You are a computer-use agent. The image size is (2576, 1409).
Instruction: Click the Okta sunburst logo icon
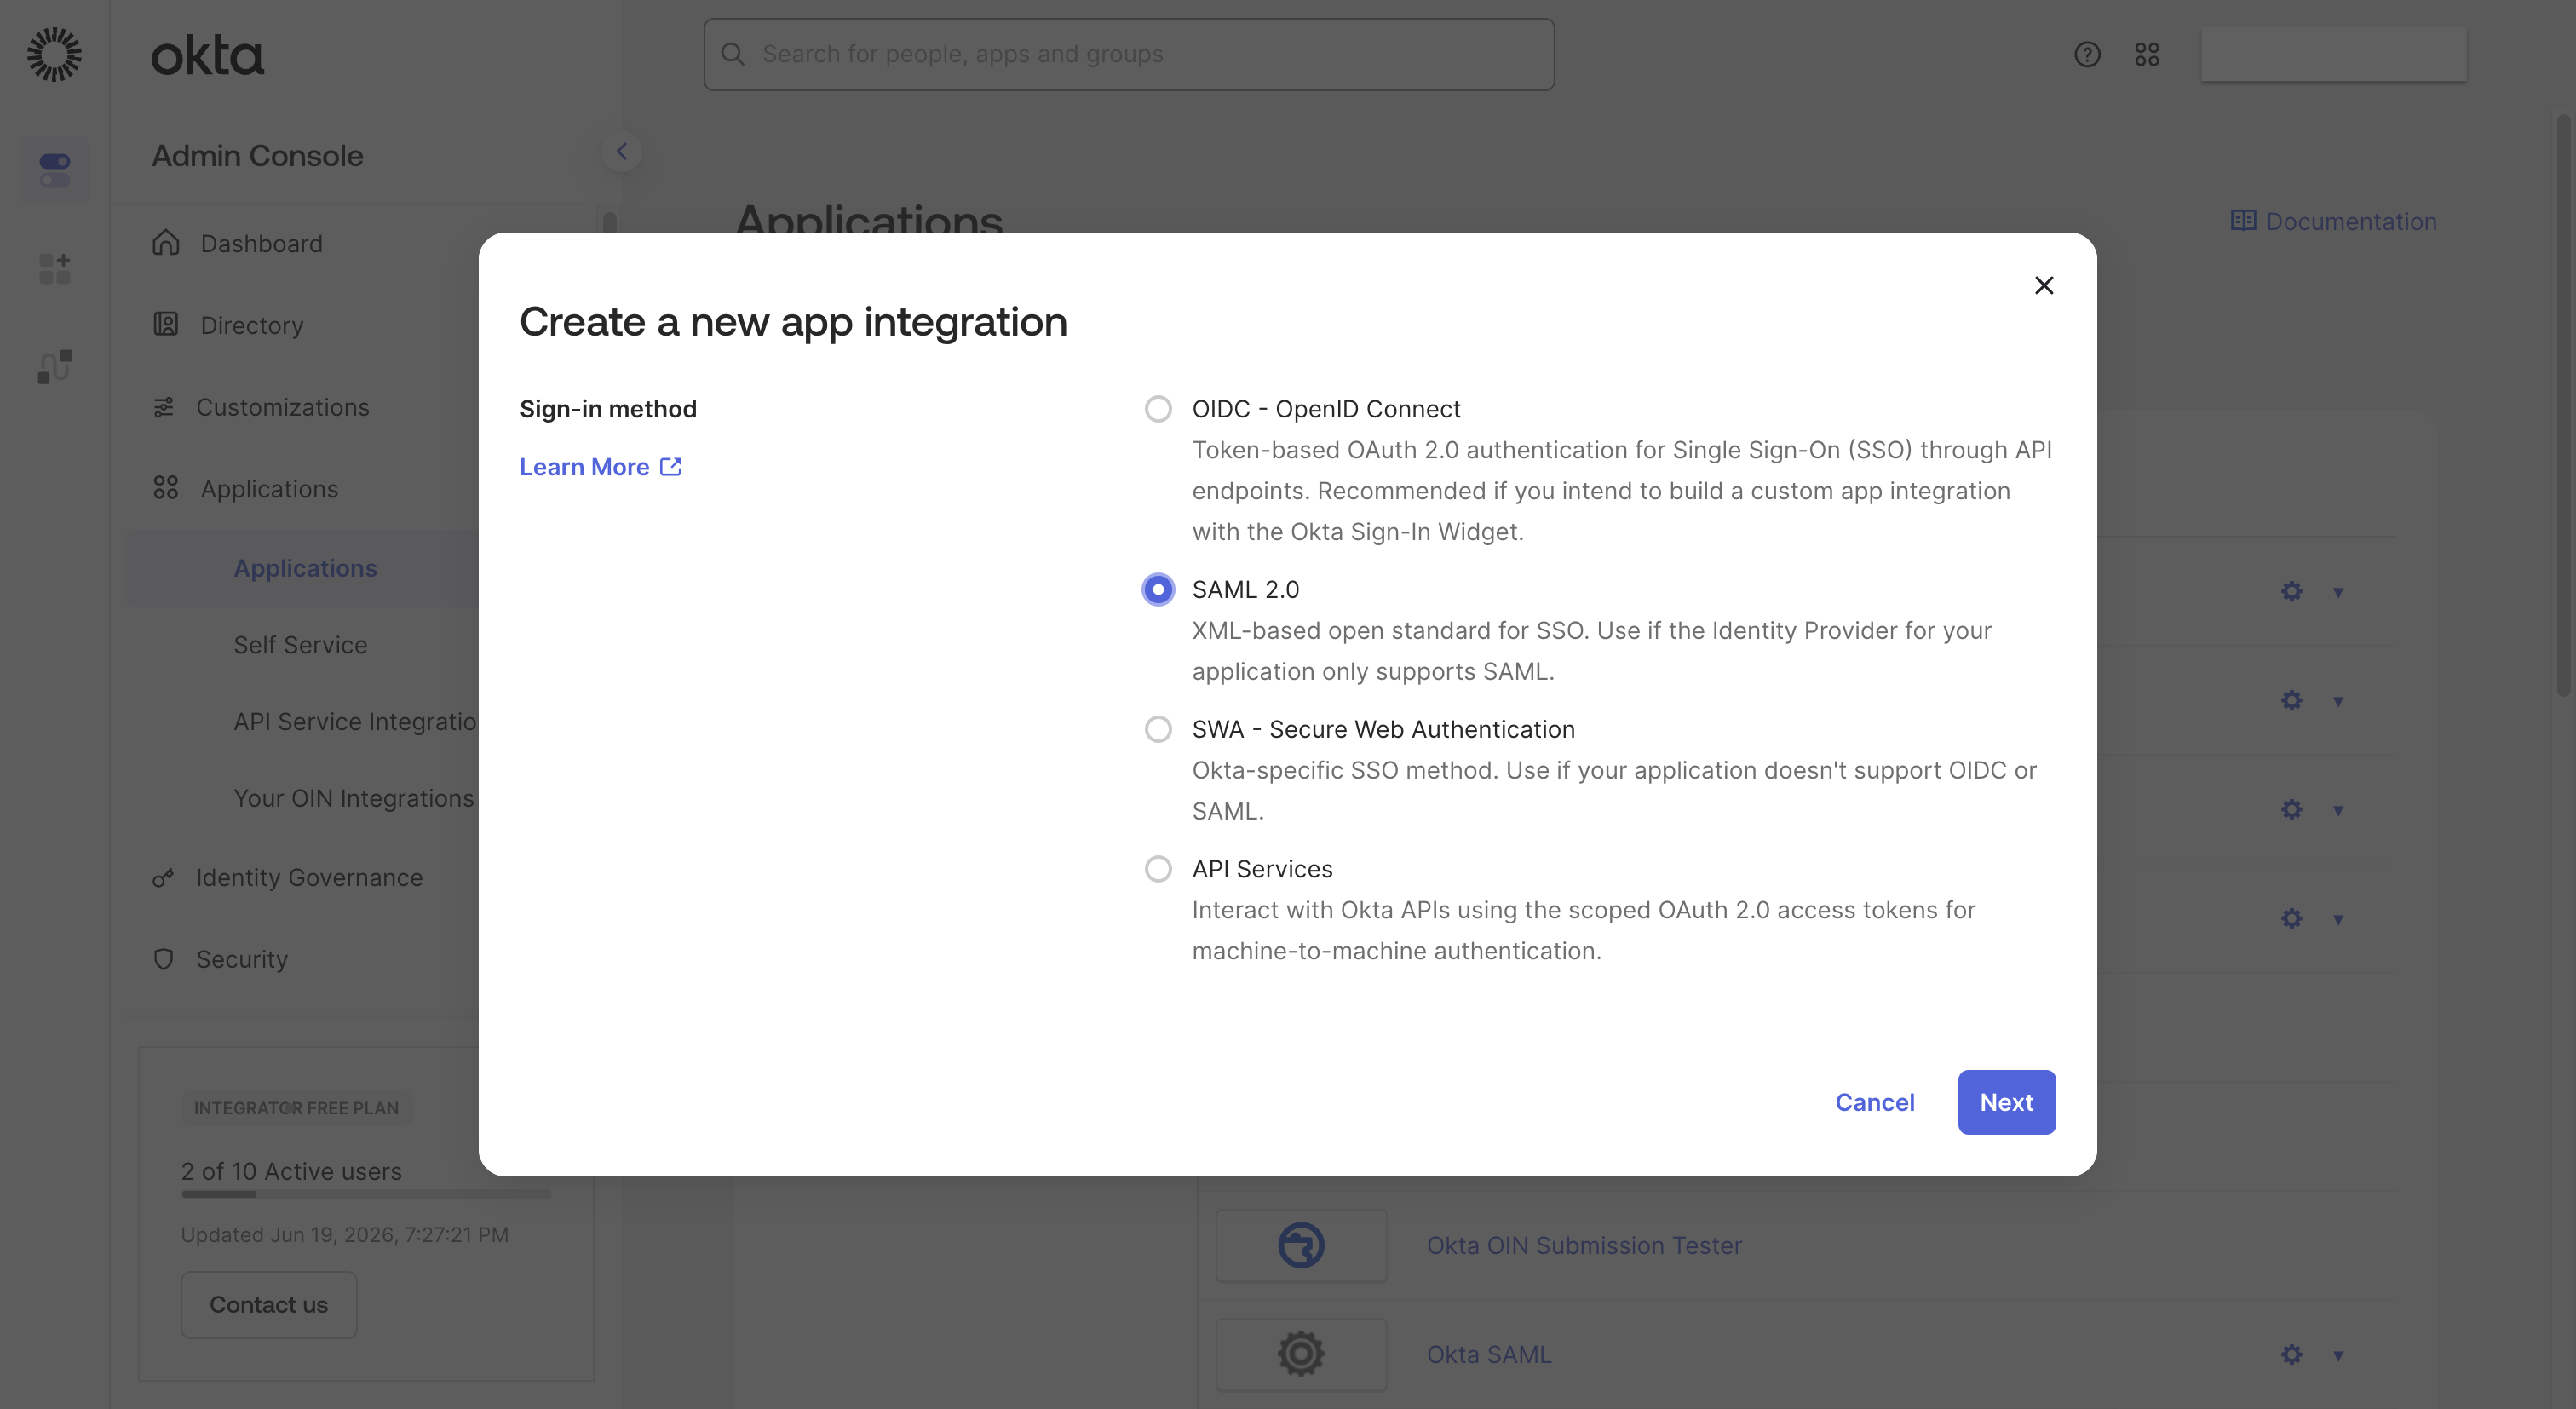tap(54, 54)
